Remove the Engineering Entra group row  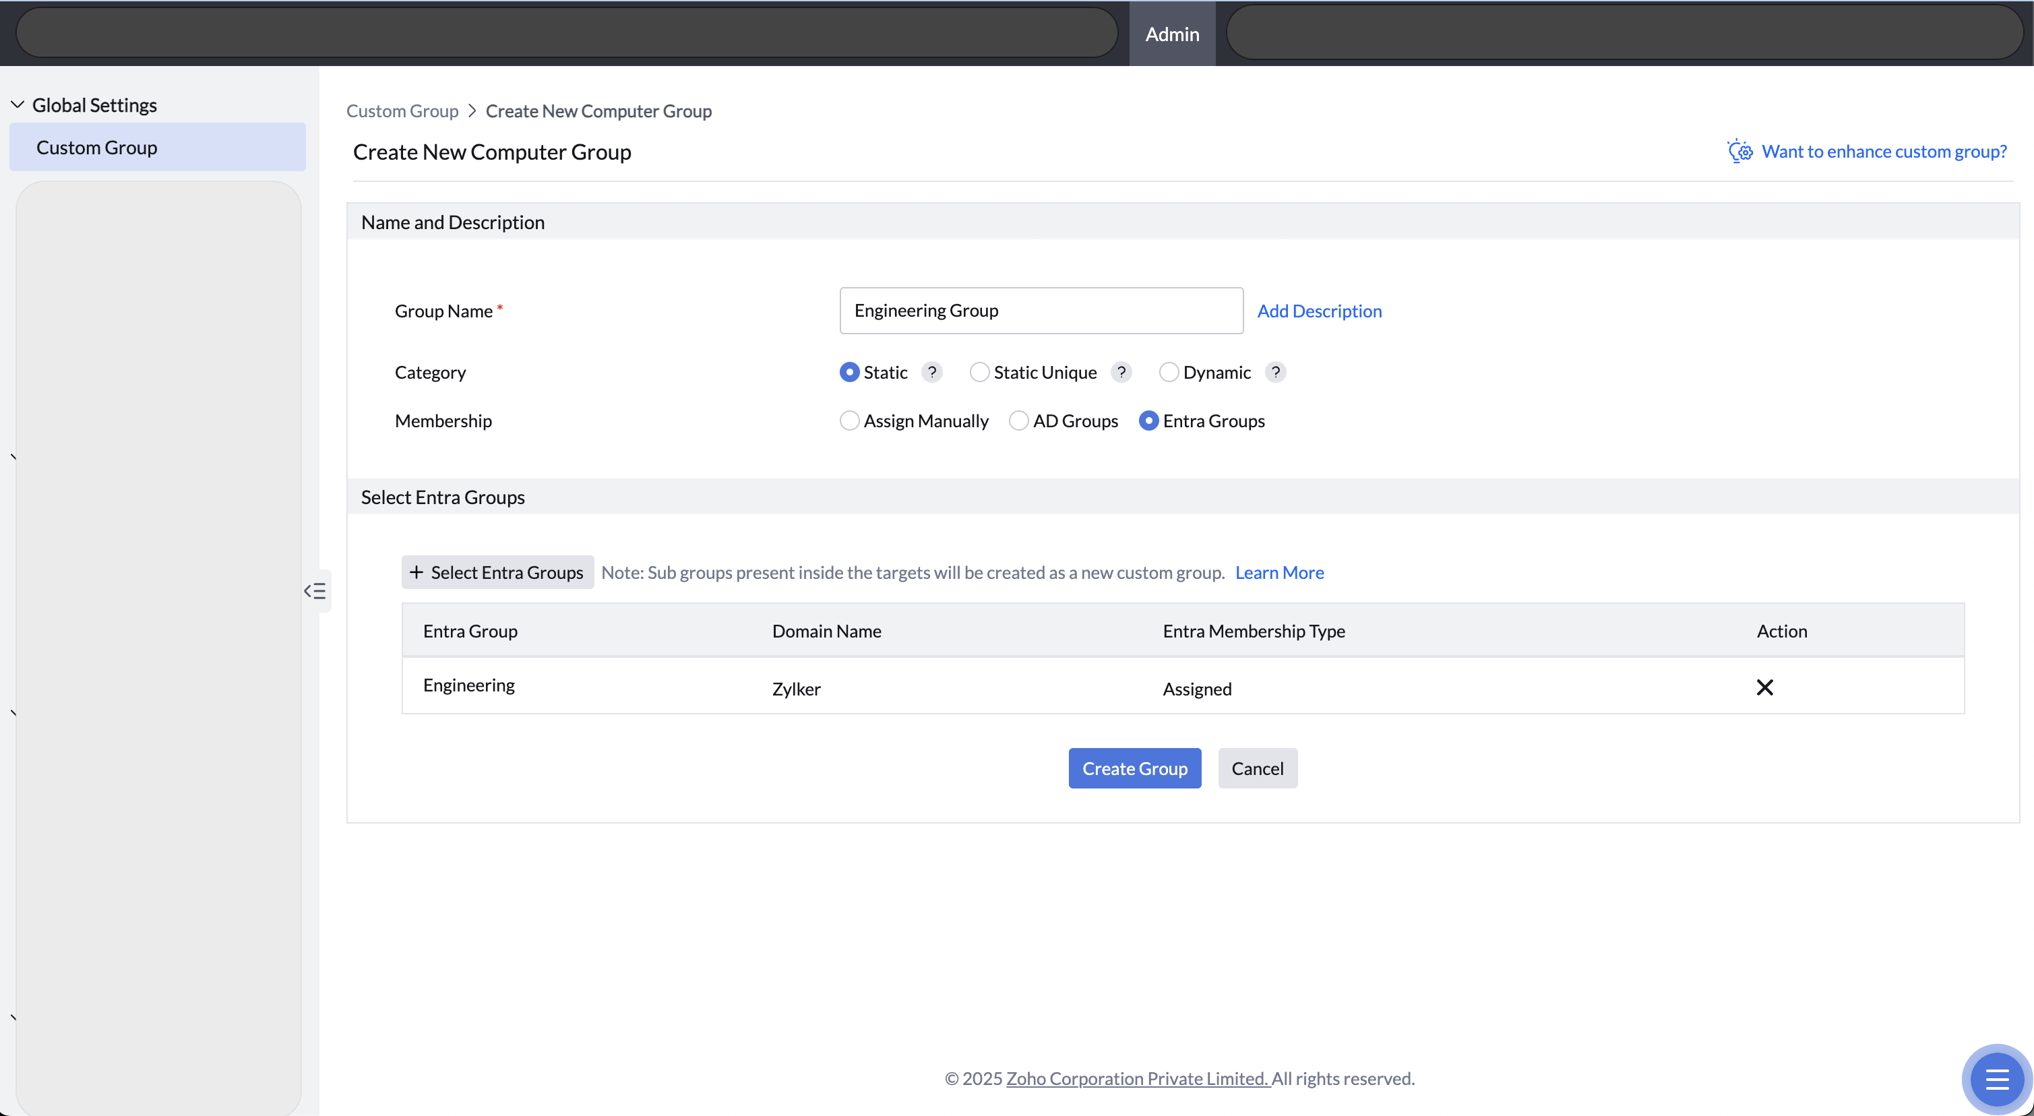[x=1764, y=687]
